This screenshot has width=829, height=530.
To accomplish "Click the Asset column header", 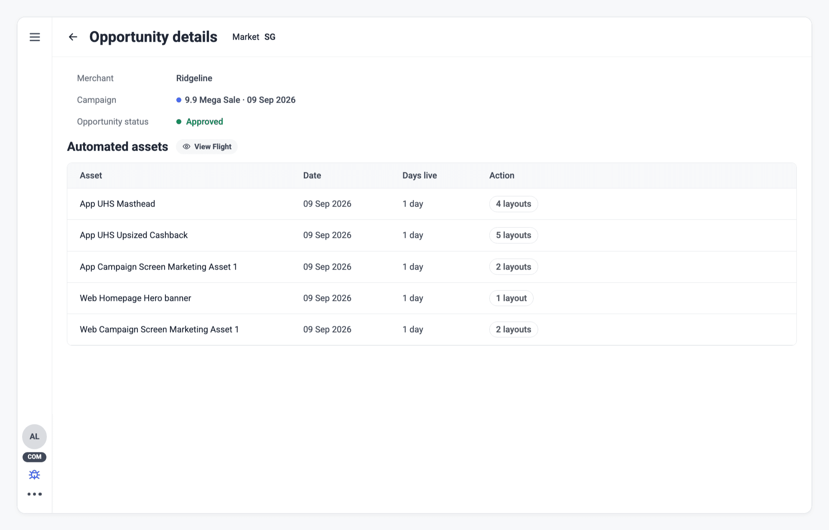I will [91, 176].
